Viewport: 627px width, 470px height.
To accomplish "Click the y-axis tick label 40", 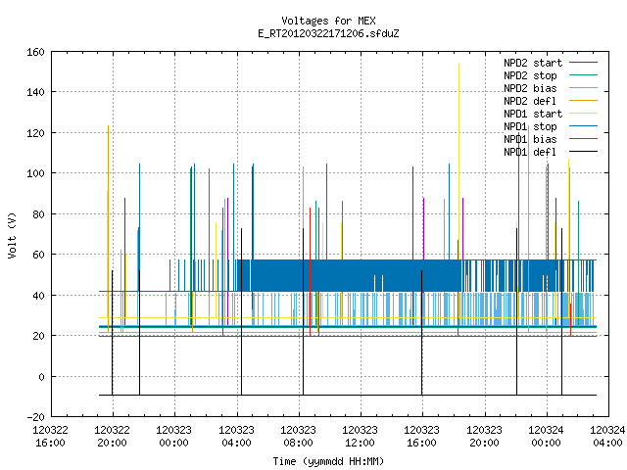I will point(38,296).
